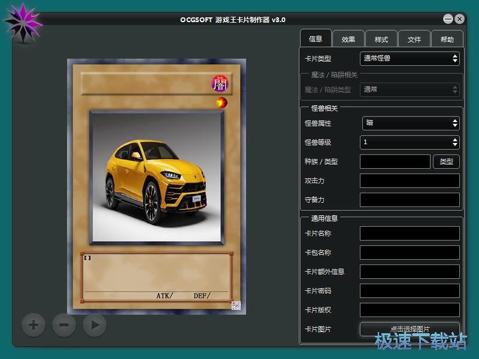
Task: Focus the 卡包名称 input field
Action: (410, 252)
